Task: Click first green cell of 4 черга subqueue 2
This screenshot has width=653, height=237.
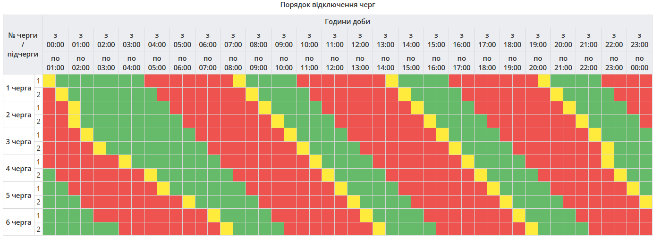Action: pyautogui.click(x=49, y=175)
